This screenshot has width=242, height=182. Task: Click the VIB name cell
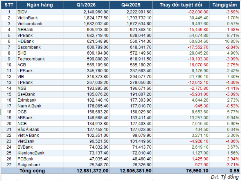pyautogui.click(x=40, y=77)
